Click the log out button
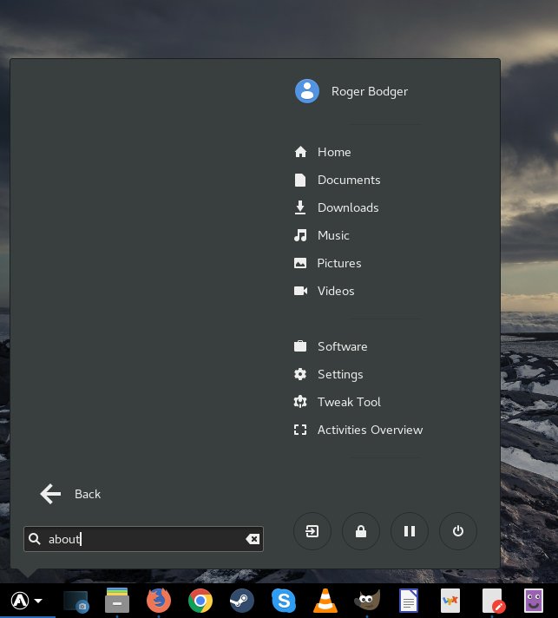 coord(312,531)
